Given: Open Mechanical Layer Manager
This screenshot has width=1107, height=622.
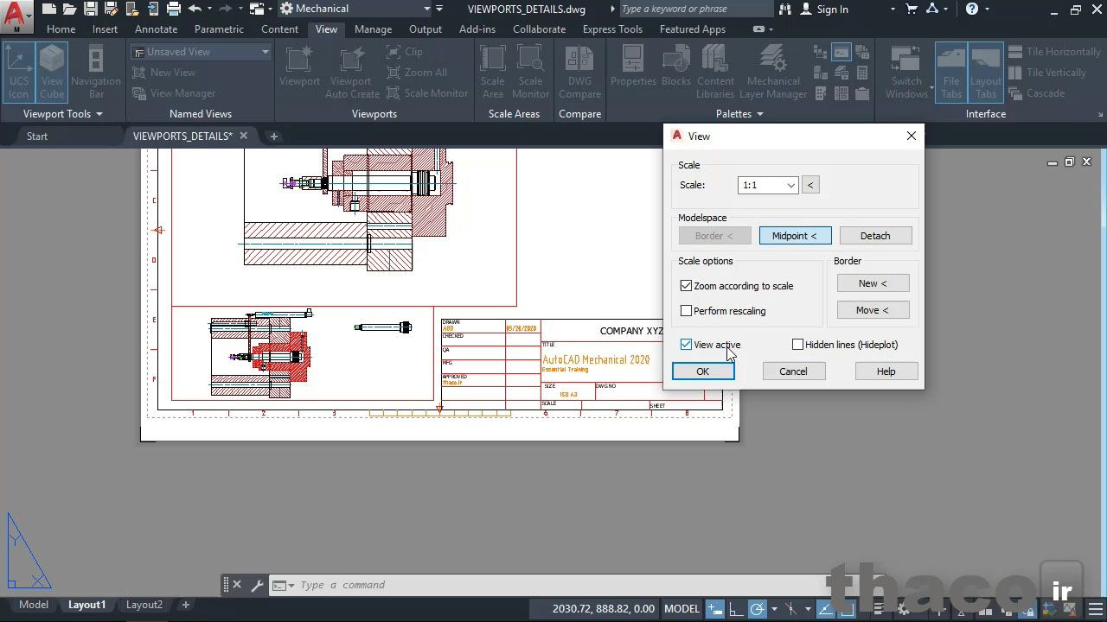Looking at the screenshot, I should [x=774, y=73].
